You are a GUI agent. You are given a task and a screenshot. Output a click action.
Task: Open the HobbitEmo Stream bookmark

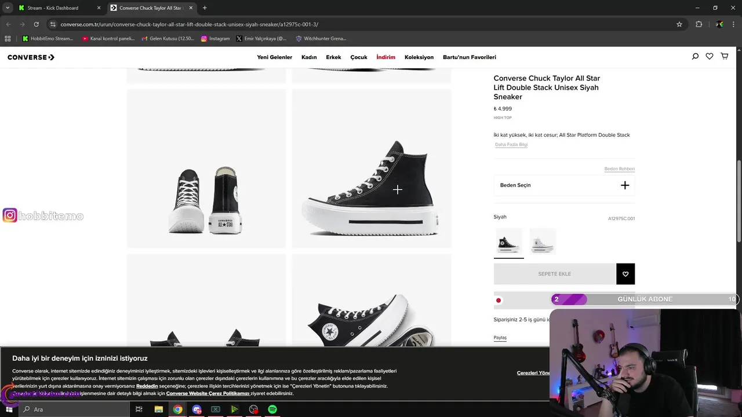[48, 38]
